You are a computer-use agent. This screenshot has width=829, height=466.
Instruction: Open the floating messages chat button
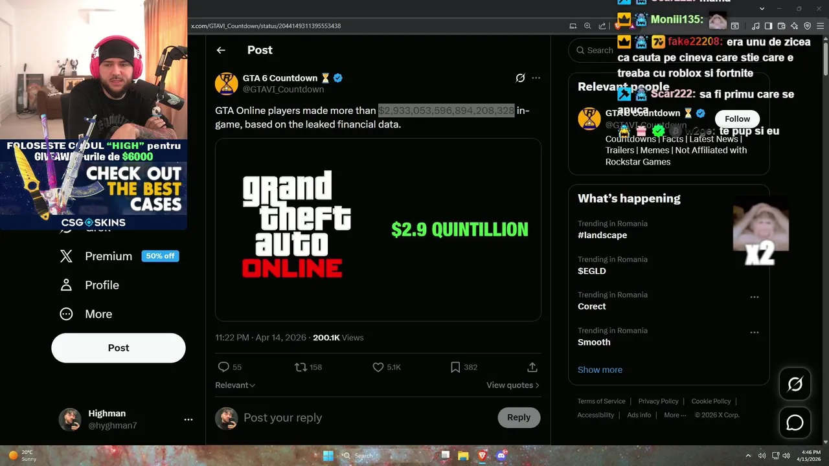pos(795,423)
